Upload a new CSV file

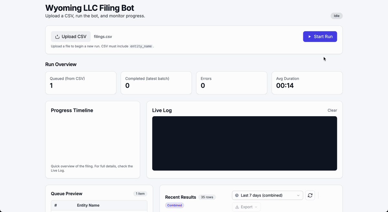point(70,36)
